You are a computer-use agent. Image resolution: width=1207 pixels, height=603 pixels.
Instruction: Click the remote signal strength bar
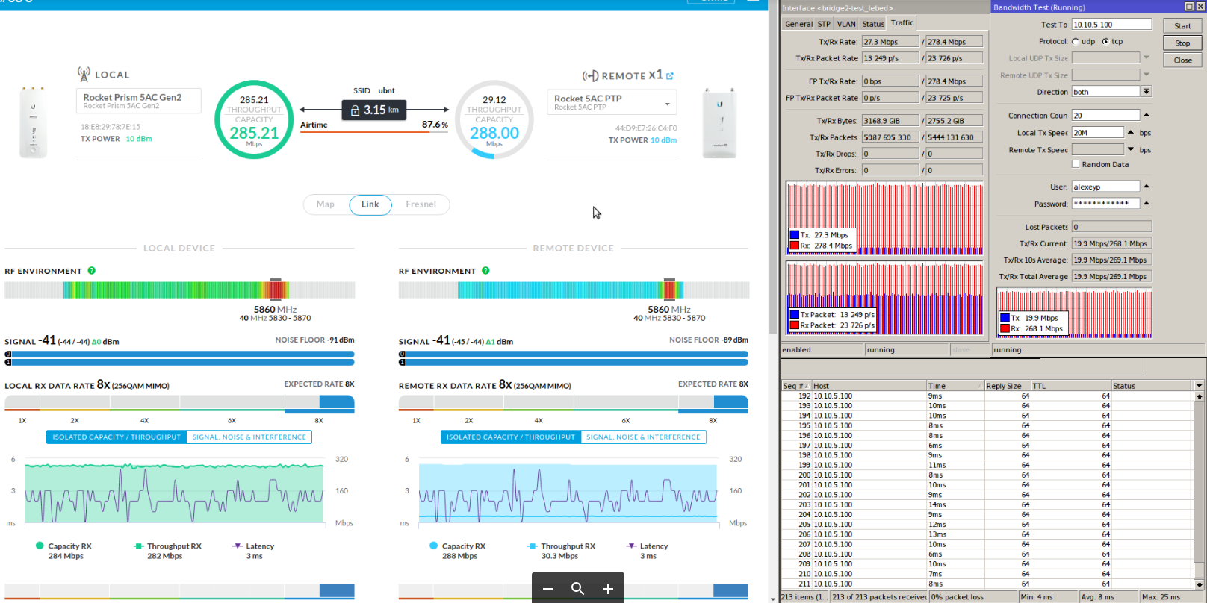[x=574, y=358]
